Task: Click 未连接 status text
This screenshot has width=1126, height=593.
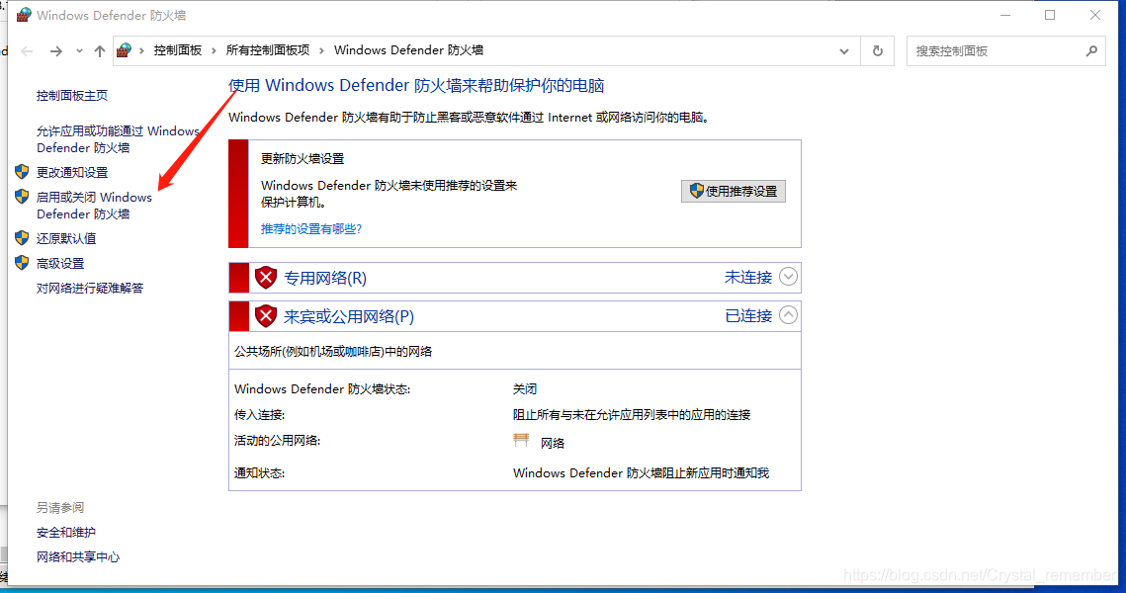Action: click(748, 277)
